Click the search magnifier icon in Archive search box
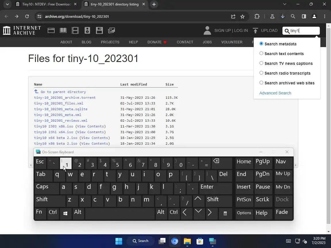The image size is (331, 248). point(287,31)
